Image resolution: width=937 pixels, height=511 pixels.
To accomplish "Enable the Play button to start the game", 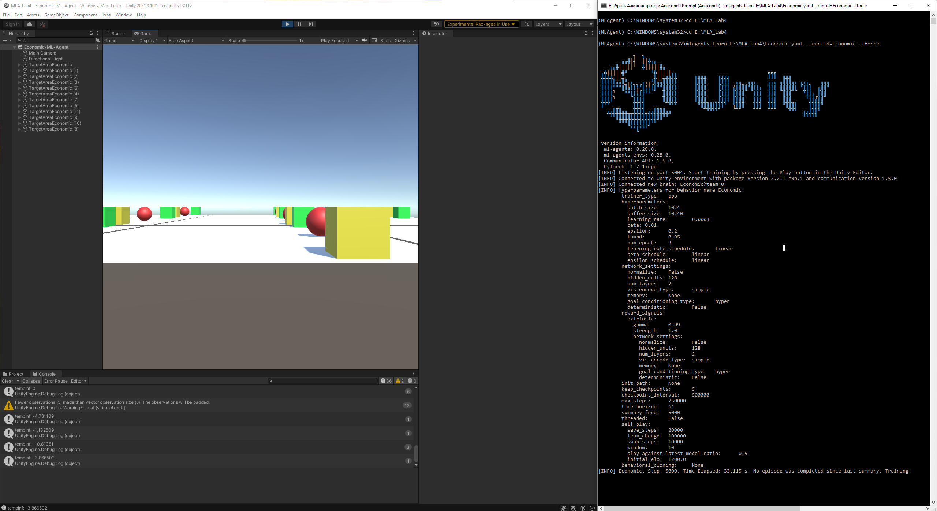I will click(x=287, y=24).
